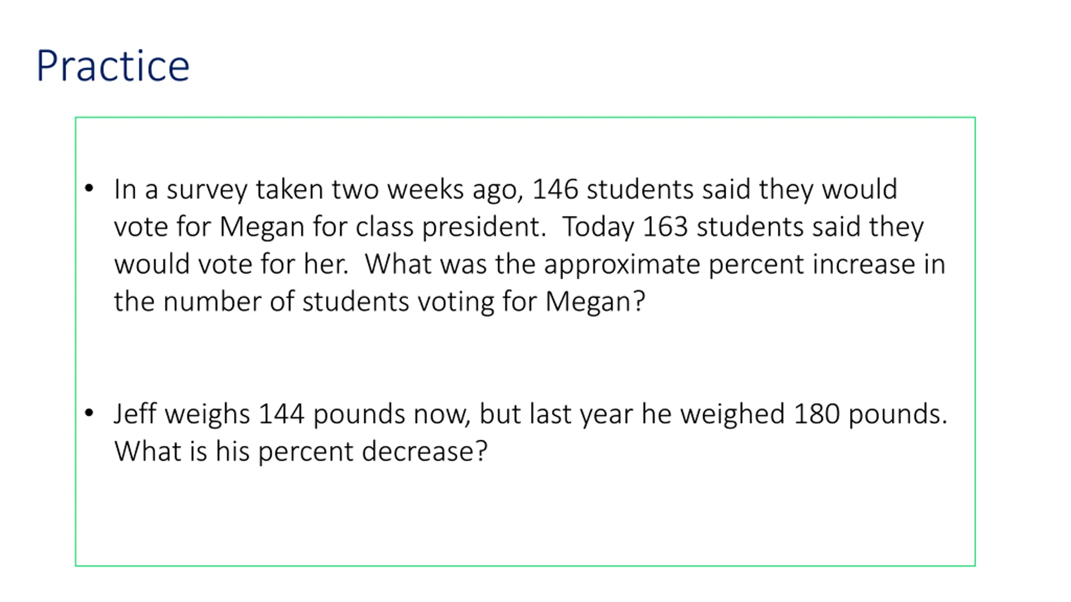Click the number 144 in Jeff's problem
The height and width of the screenshot is (602, 1071).
[x=281, y=414]
